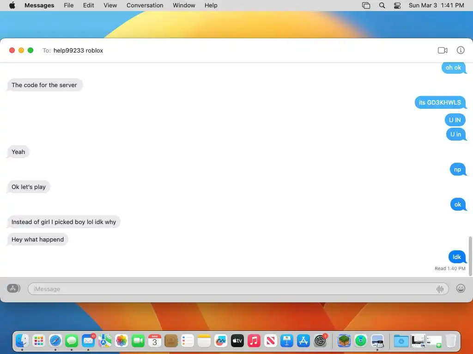The image size is (473, 354).
Task: Select the lowercase 'U in' message bubble
Action: tap(456, 135)
